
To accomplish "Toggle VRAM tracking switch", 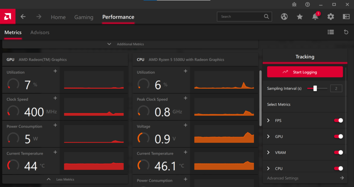I will click(338, 152).
